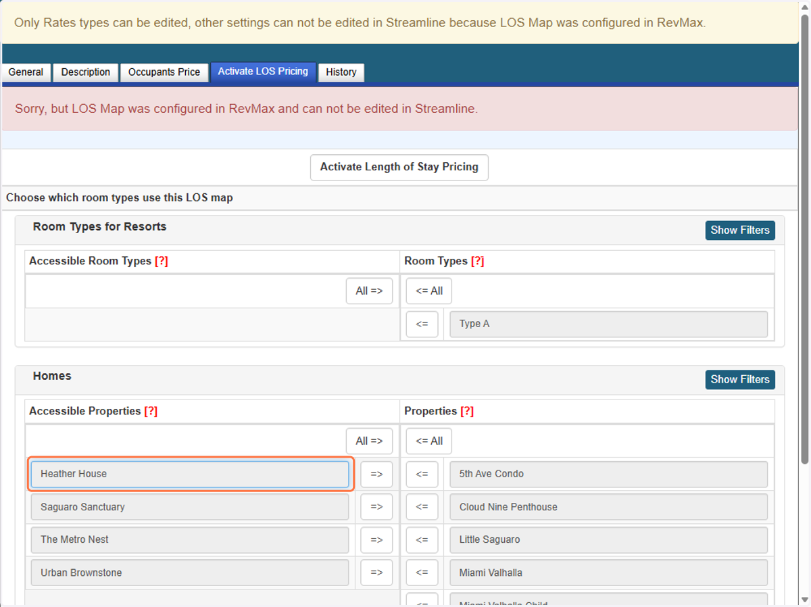This screenshot has width=811, height=607.
Task: Click the scrollbar up arrow
Action: (804, 6)
